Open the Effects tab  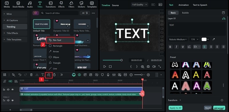point(61,5)
